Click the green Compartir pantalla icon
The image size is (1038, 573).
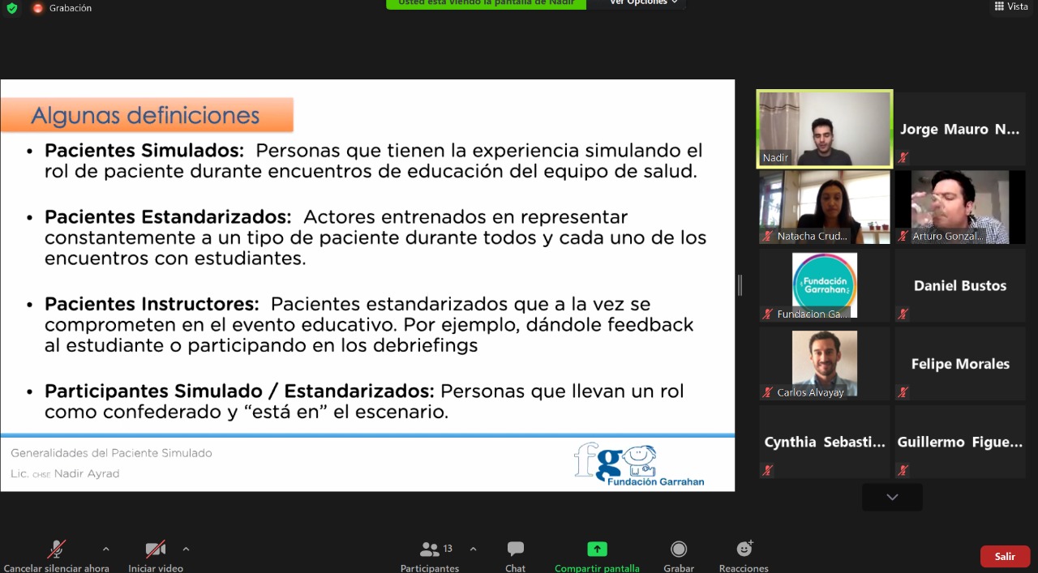(x=597, y=549)
